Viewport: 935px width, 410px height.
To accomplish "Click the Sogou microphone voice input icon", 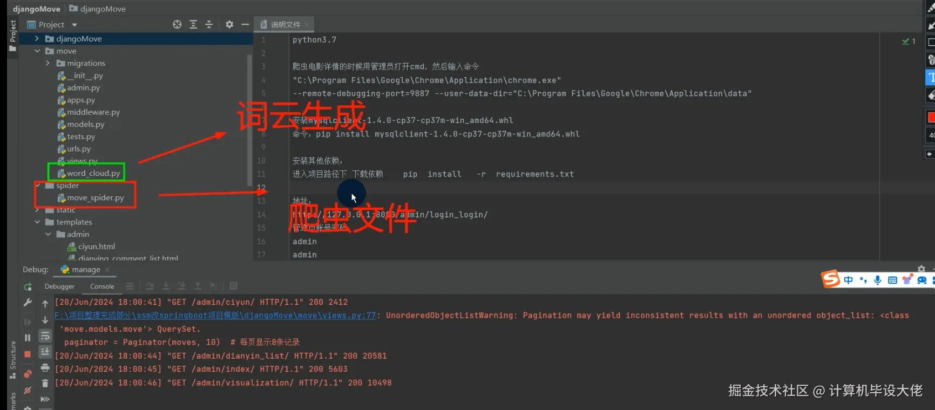I will (878, 280).
